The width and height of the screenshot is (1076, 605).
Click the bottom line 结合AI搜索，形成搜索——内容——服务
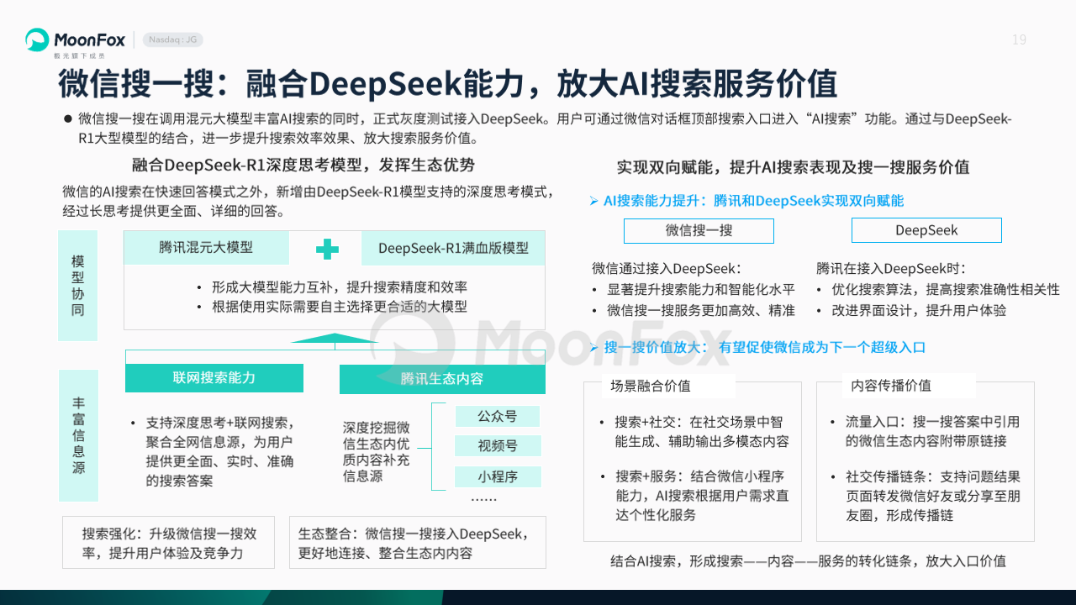point(808,560)
